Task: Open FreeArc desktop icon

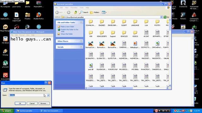Action: pyautogui.click(x=27, y=16)
